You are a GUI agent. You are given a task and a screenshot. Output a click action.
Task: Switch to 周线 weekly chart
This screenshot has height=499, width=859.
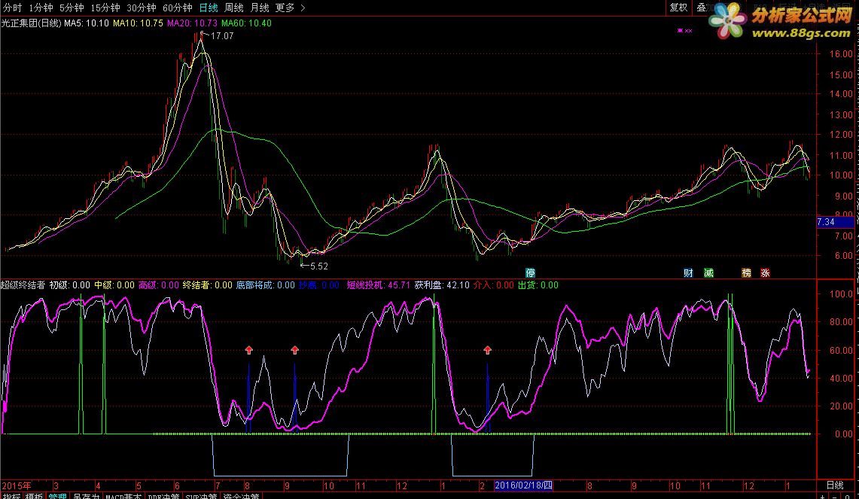[x=234, y=8]
